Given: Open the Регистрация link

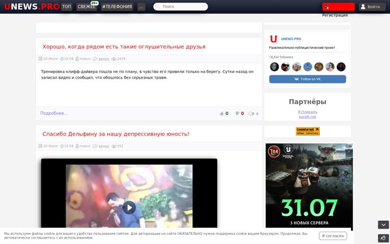Looking at the screenshot, I should pyautogui.click(x=335, y=15).
